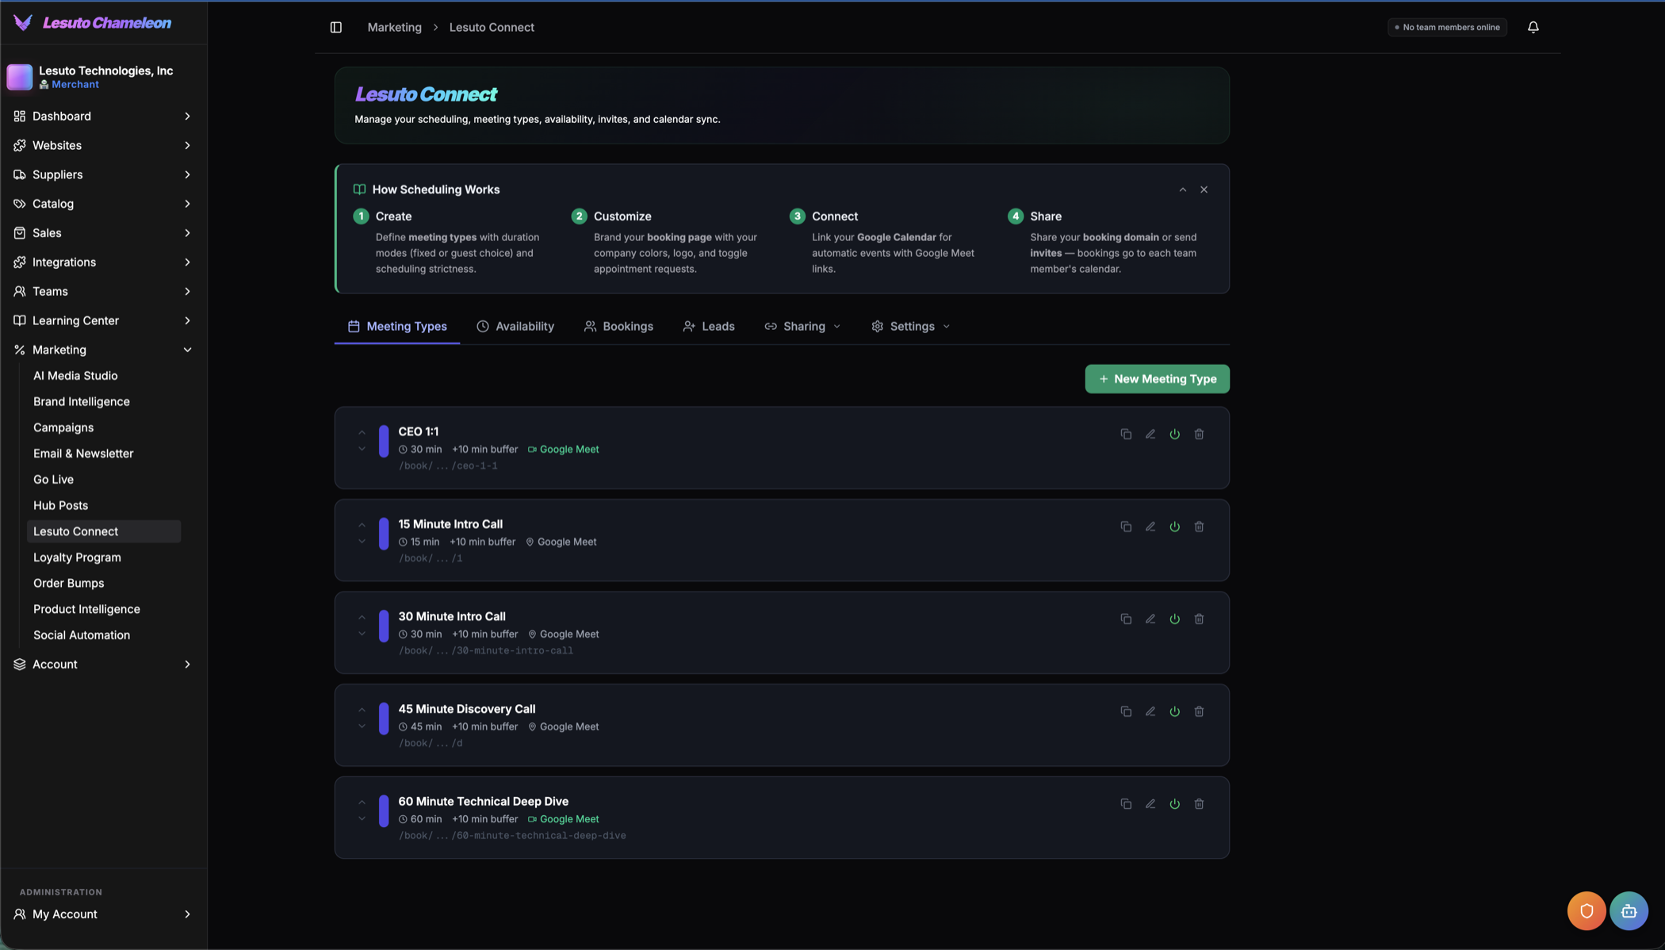Duplicate the CEO 1:1 meeting type
Screen dimensions: 1665x950
tap(1127, 434)
